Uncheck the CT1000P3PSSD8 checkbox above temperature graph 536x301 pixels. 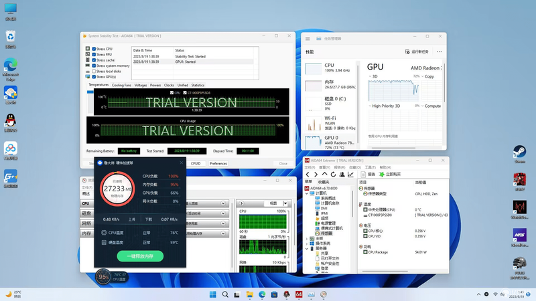[185, 92]
